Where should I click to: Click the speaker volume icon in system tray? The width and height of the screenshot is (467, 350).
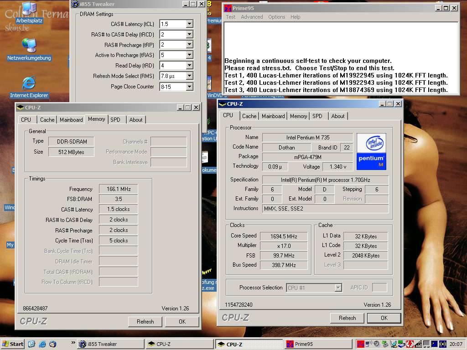click(377, 344)
